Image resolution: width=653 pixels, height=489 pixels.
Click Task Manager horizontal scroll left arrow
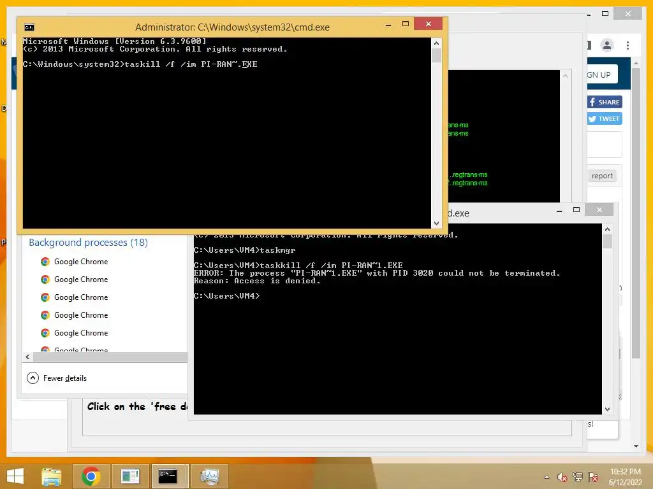(x=27, y=357)
